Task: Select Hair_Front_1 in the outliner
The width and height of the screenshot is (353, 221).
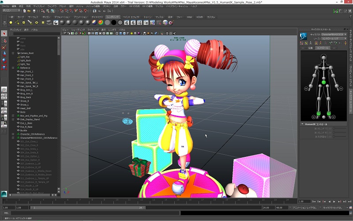Action: click(x=26, y=72)
